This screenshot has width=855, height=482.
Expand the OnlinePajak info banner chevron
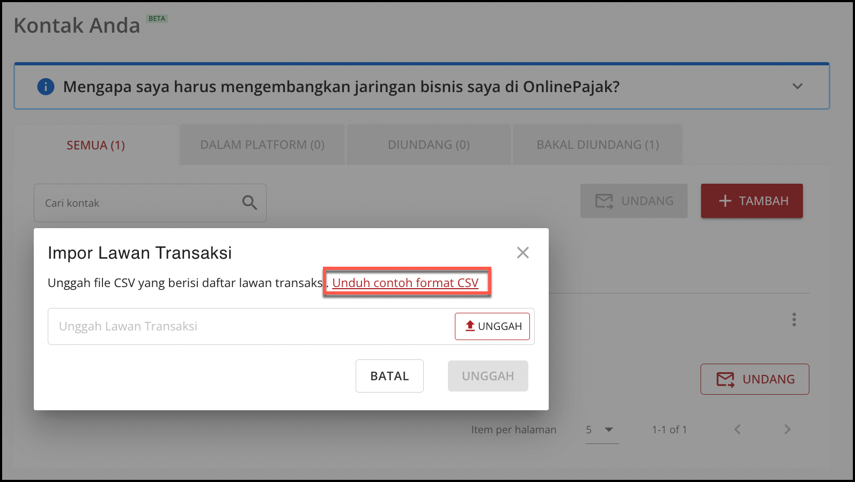tap(798, 86)
